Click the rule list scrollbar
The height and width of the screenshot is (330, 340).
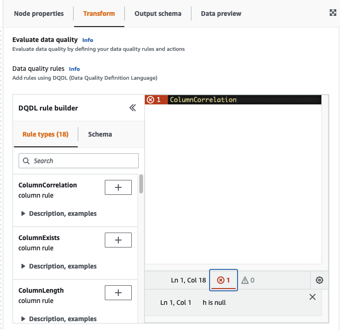pyautogui.click(x=141, y=184)
